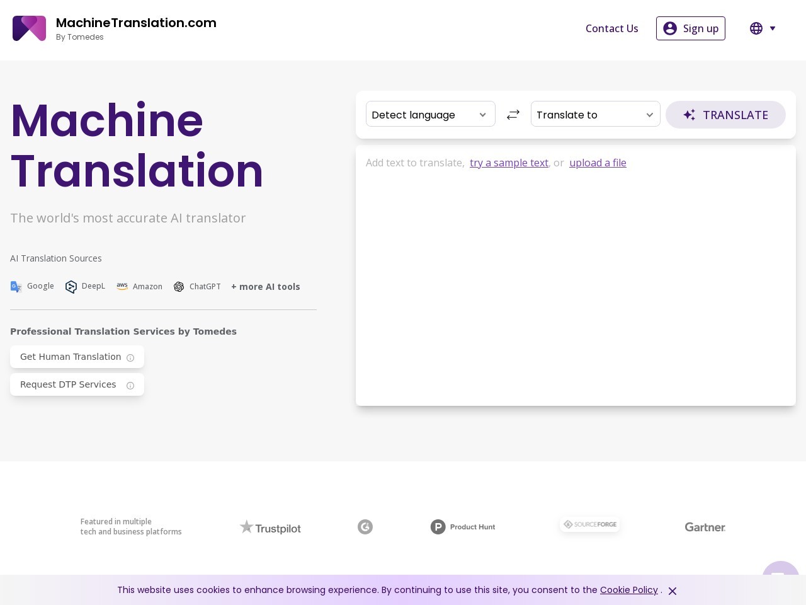Swap the source and target languages
The height and width of the screenshot is (605, 806).
coord(513,114)
